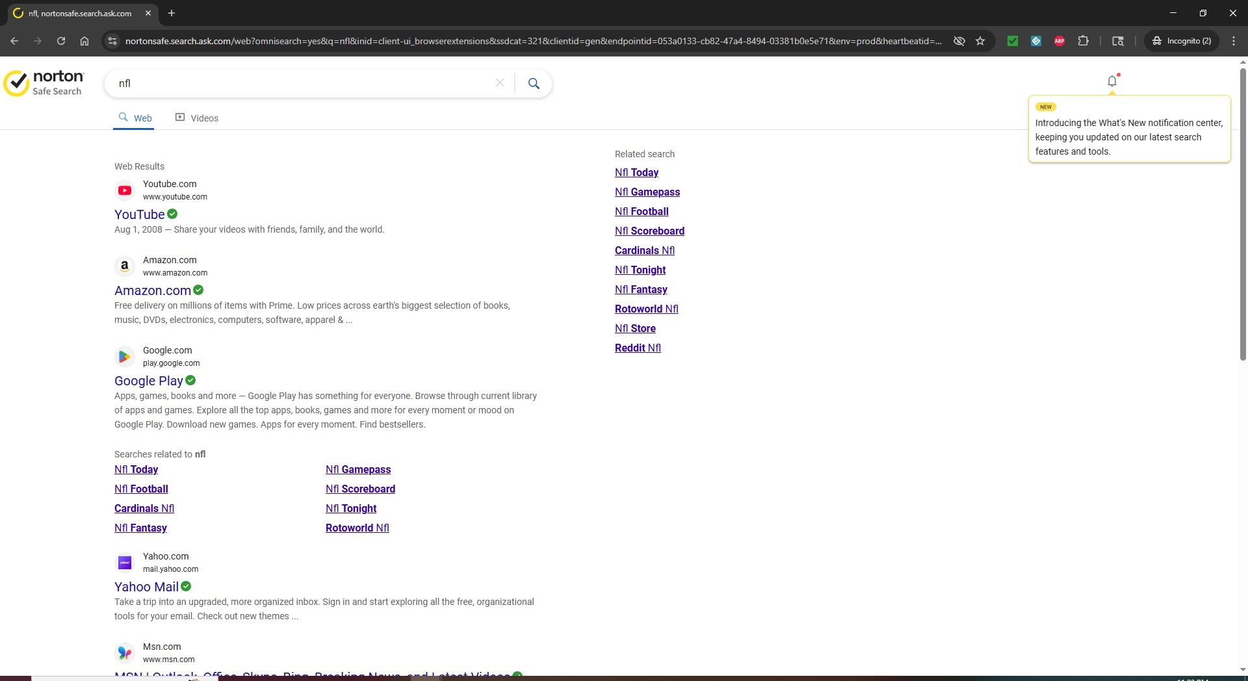Click the Google Play favicon in results
This screenshot has height=681, width=1248.
click(125, 357)
